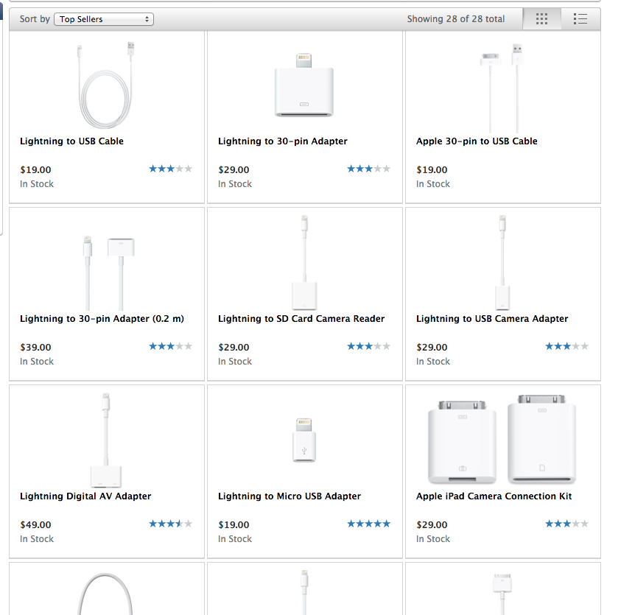Click Lightning to SD Card Camera Reader image
The image size is (621, 615).
point(305,261)
